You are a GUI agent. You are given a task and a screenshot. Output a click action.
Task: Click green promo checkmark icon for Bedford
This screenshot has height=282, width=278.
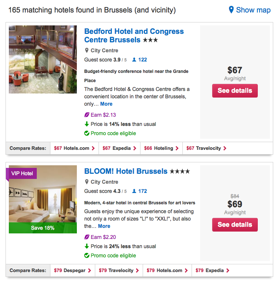tap(87, 133)
